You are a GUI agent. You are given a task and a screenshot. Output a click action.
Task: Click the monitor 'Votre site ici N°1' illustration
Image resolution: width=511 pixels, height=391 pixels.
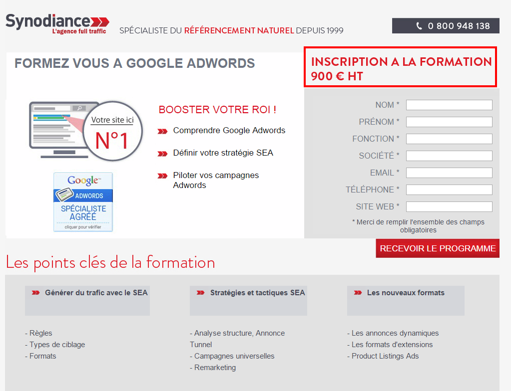click(x=86, y=131)
